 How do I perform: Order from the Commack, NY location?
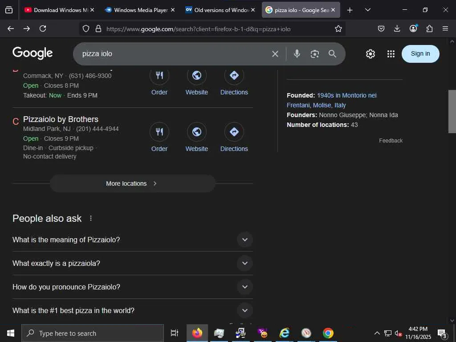tap(159, 82)
